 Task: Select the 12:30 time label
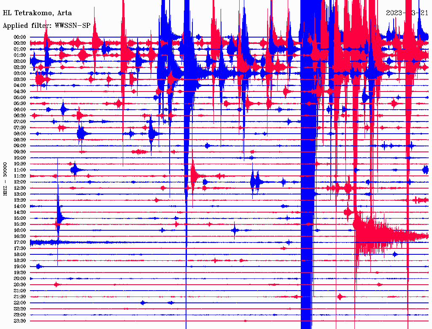coord(20,188)
